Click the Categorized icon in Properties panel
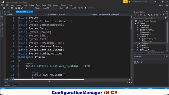Image resolution: width=169 pixels, height=95 pixels. [135, 62]
